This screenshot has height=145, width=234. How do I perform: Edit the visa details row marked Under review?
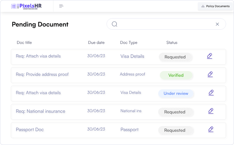coord(211,93)
